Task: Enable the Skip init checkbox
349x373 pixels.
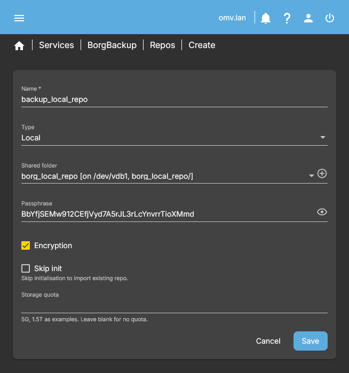Action: 26,268
